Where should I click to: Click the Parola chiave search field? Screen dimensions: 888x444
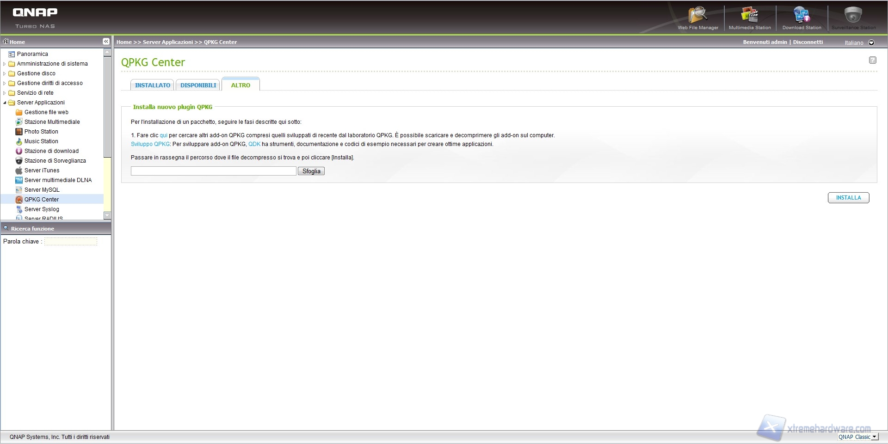click(70, 242)
